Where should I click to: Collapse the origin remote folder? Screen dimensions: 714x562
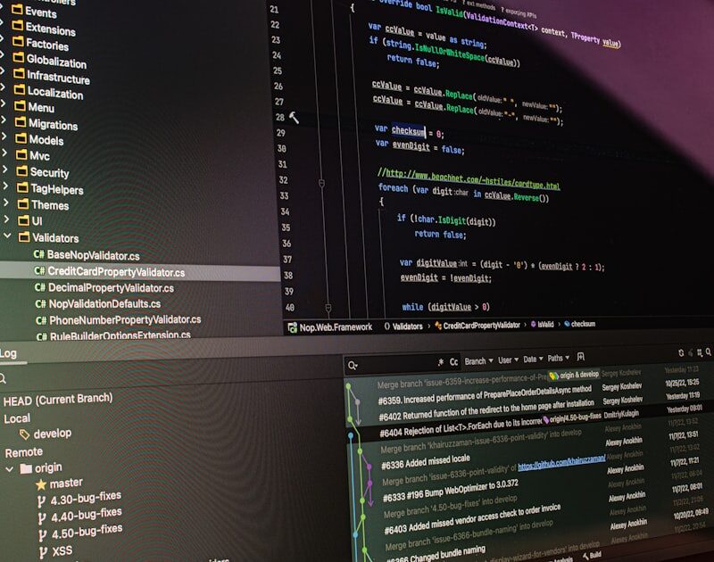tap(9, 467)
